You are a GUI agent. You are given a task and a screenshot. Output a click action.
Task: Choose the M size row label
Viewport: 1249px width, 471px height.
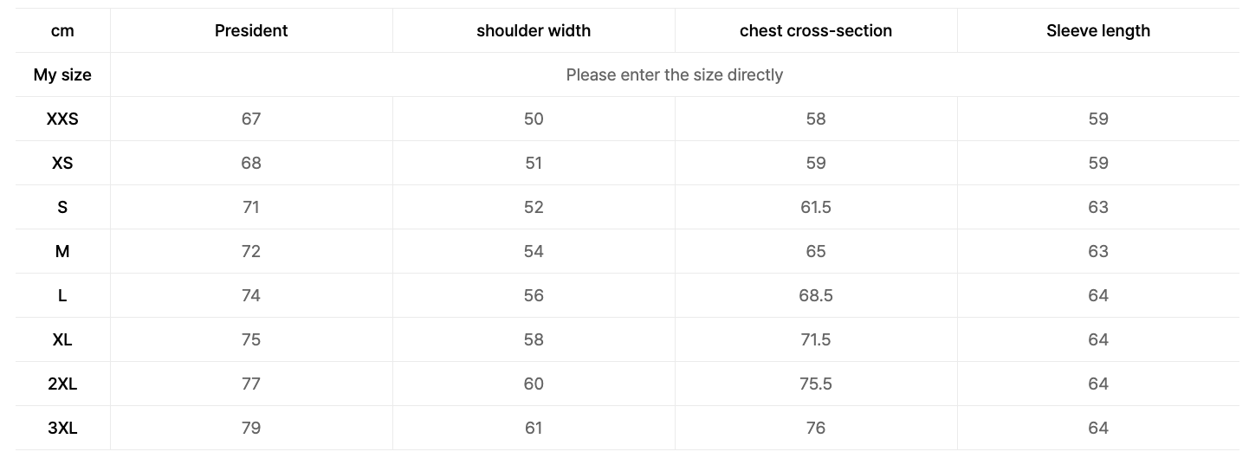click(x=62, y=252)
